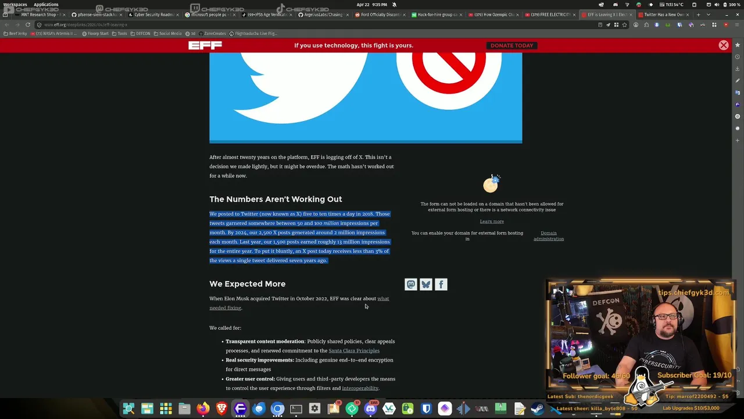Go back to previous page
Screen dimensions: 744x419
pyautogui.click(x=6, y=24)
